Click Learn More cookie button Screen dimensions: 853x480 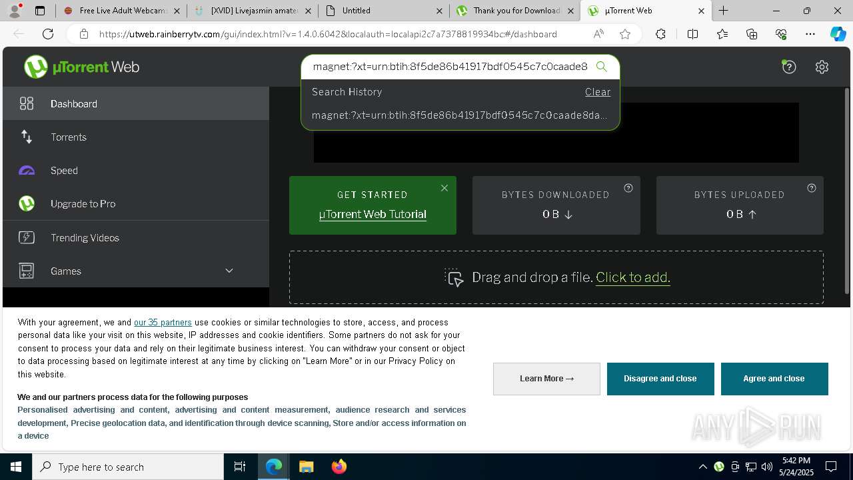546,379
